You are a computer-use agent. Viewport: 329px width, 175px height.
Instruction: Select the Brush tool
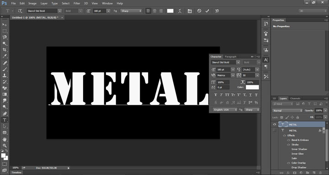5,69
